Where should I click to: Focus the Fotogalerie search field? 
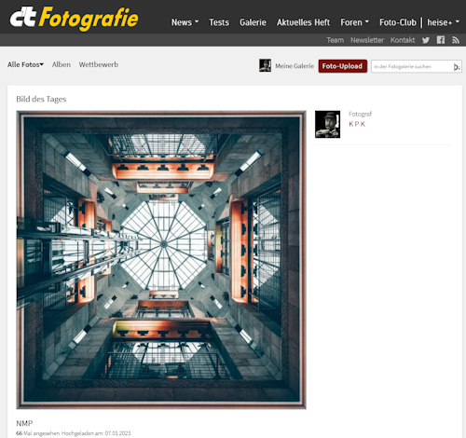pyautogui.click(x=412, y=67)
